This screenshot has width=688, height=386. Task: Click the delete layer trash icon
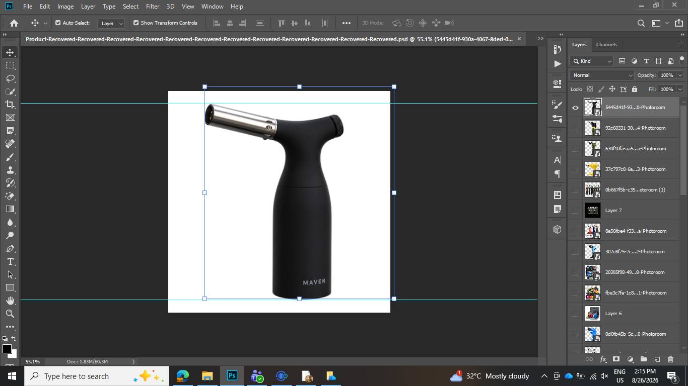click(x=670, y=359)
